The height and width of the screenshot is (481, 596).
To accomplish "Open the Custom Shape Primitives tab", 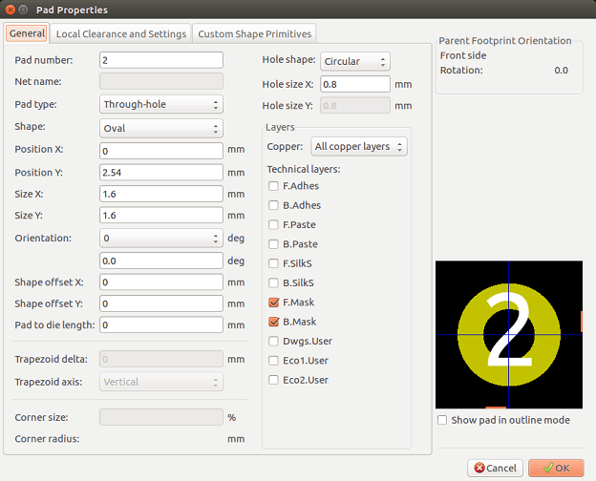I will pos(254,33).
